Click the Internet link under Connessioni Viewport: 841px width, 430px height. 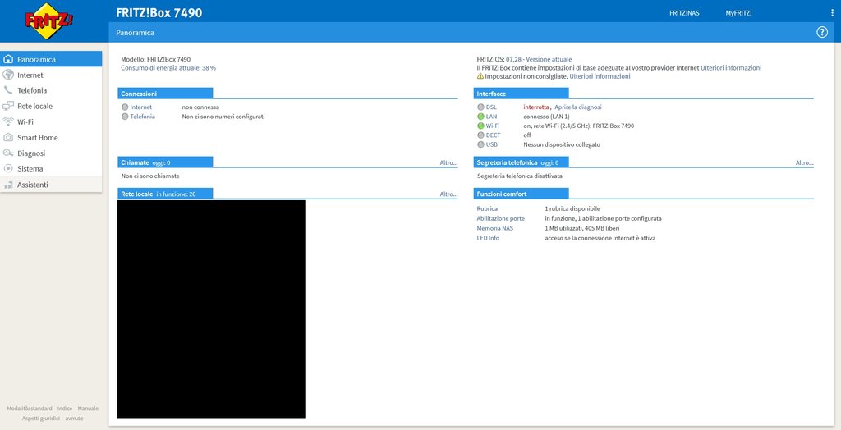[141, 107]
